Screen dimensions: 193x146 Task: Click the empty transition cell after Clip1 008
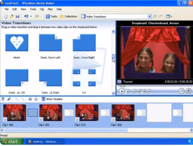141,113
